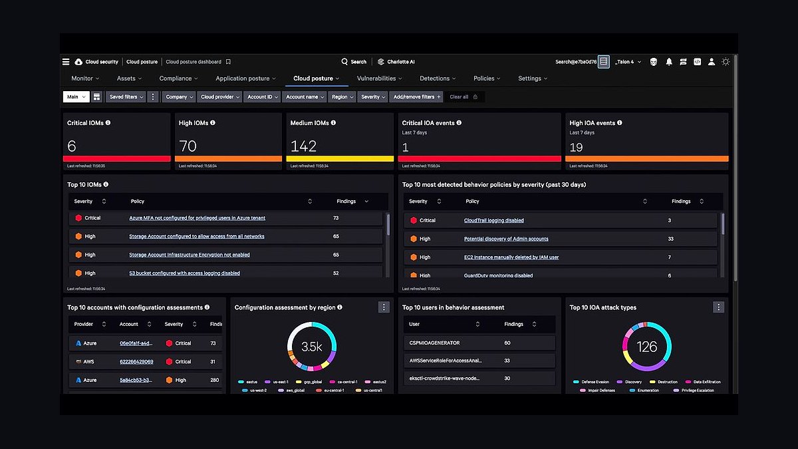The image size is (798, 449).
Task: Expand the Saved filters dropdown
Action: pos(126,96)
